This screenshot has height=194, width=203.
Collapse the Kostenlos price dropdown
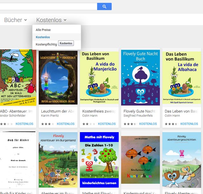[x=51, y=20]
